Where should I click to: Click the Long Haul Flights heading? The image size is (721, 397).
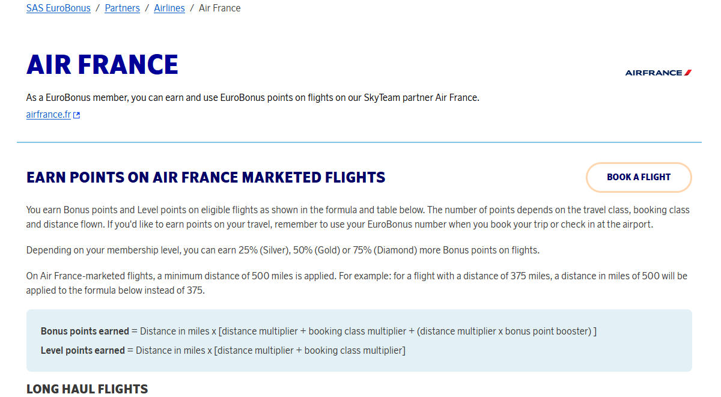(x=87, y=389)
